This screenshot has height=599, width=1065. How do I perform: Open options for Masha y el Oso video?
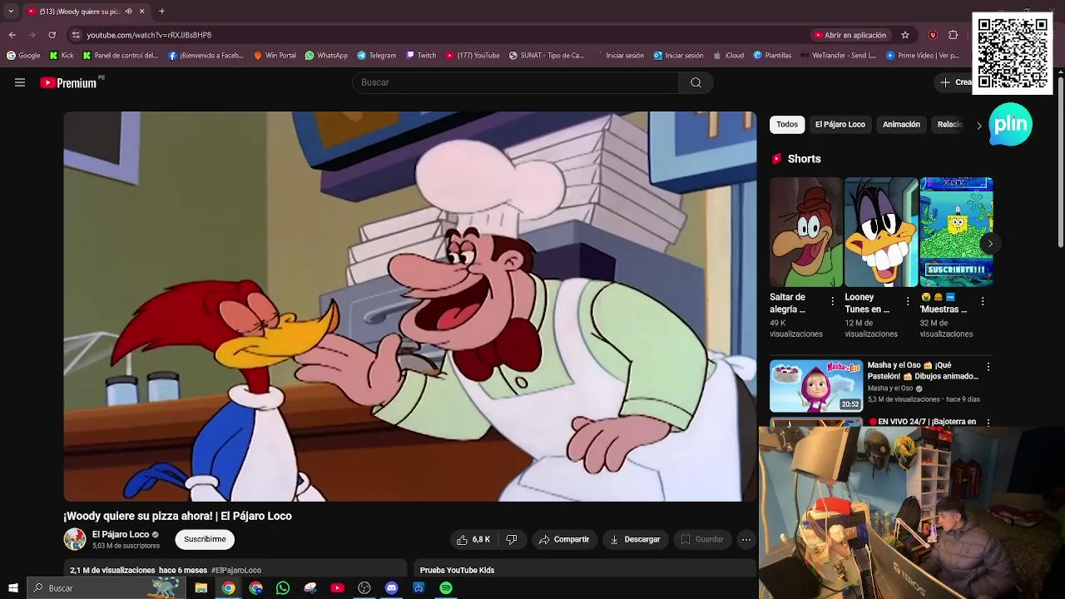click(988, 367)
